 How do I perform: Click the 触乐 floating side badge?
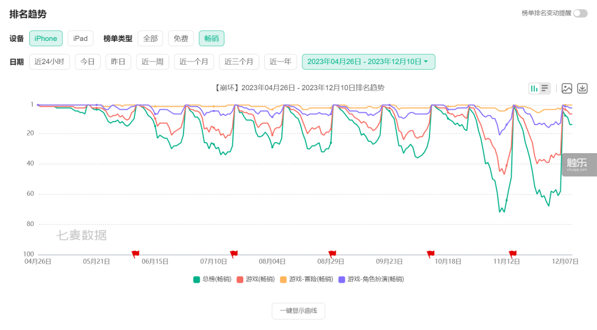pyautogui.click(x=579, y=164)
